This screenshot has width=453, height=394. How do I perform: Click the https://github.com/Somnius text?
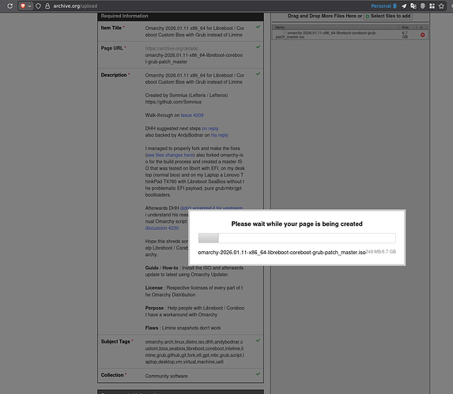tap(173, 102)
